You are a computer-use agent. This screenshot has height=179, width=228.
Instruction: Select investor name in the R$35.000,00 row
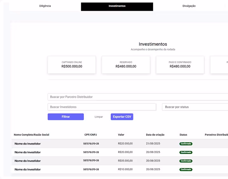tap(28, 161)
